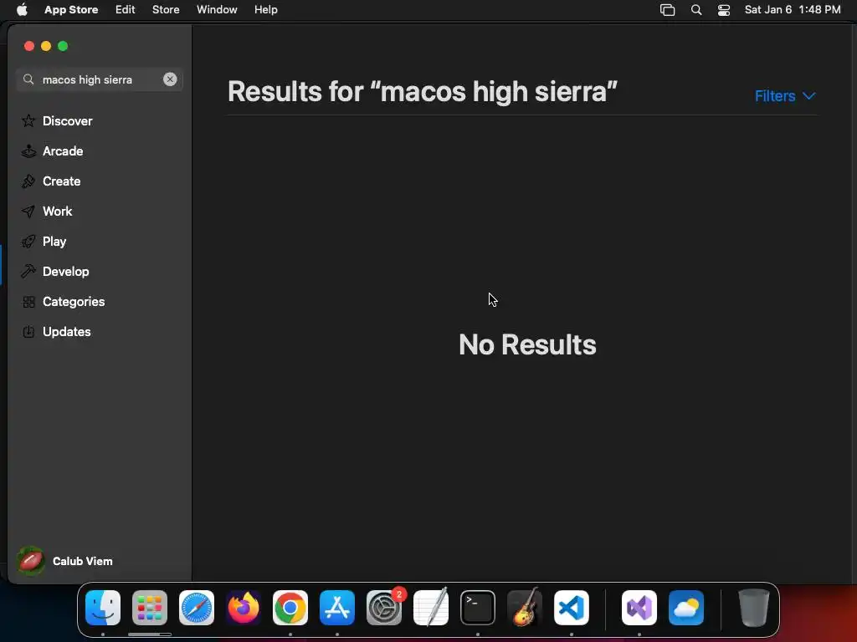
Task: Clear the search field with the X button
Action: [x=170, y=79]
